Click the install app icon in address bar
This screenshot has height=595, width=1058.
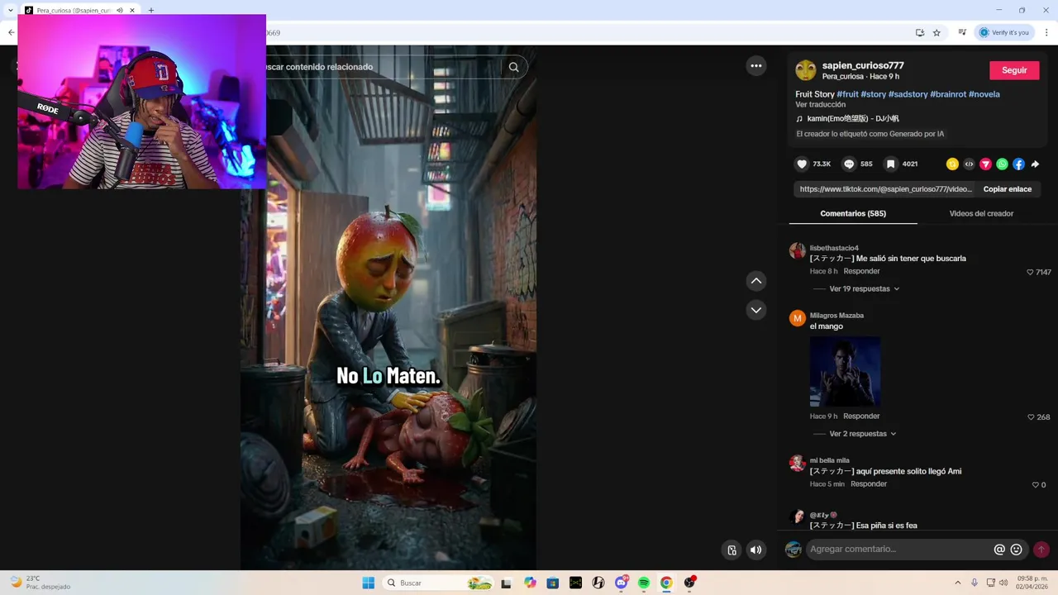tap(920, 32)
